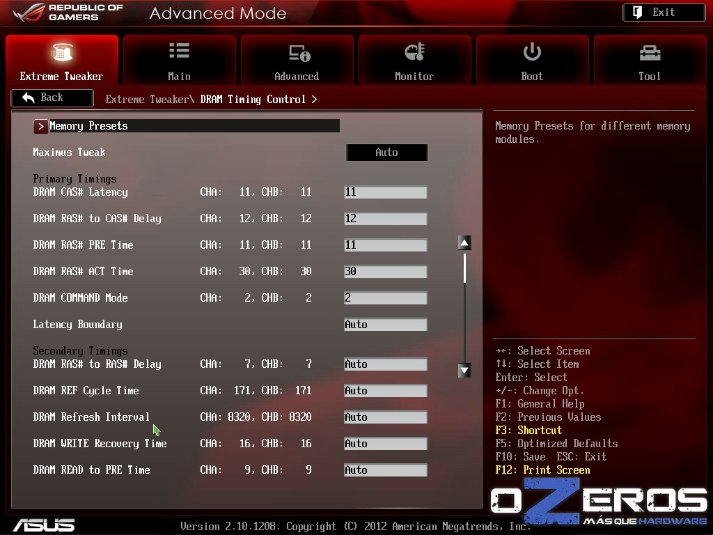Click the Maximus Tweak label
This screenshot has width=713, height=535.
tap(69, 153)
